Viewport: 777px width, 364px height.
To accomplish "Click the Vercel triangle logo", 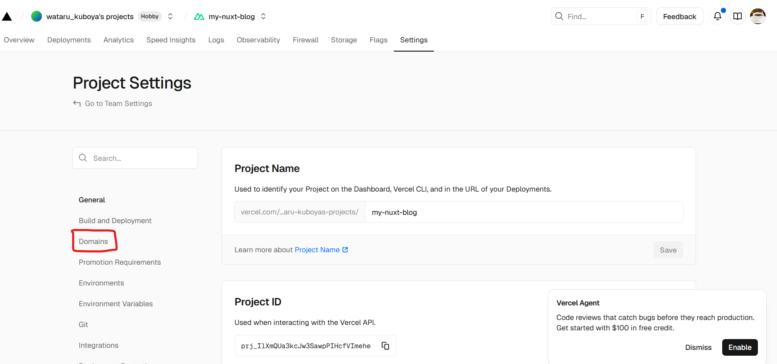I will point(7,17).
